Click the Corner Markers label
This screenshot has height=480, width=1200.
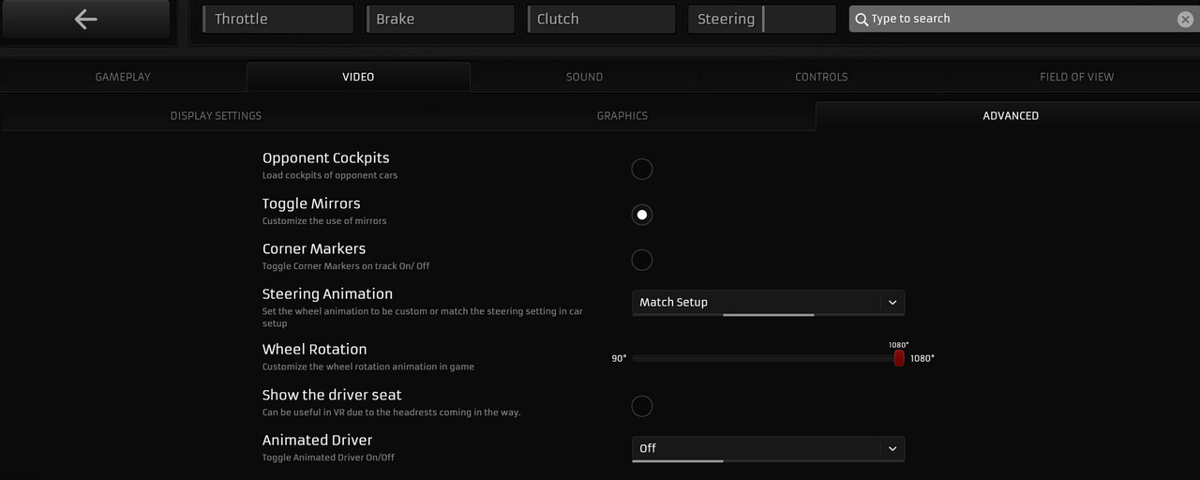click(314, 248)
